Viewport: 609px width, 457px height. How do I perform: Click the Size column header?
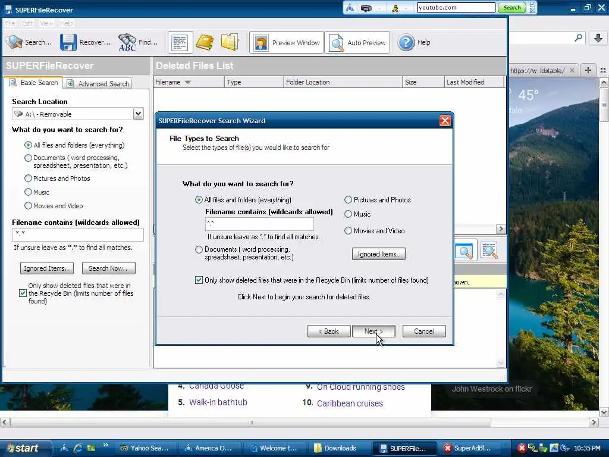(x=423, y=82)
